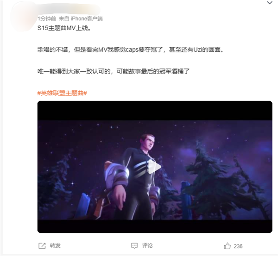Click the sentence about 冠军酒桶
This screenshot has height=256, width=278.
114,71
